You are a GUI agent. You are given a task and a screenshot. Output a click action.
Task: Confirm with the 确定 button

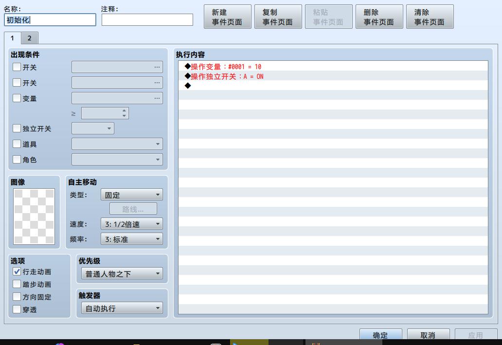(381, 335)
